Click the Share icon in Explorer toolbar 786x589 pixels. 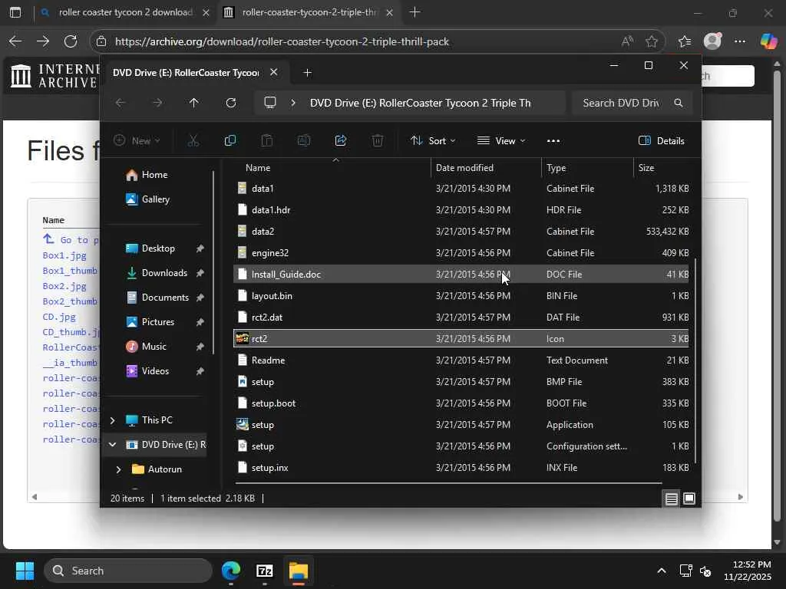coord(341,141)
